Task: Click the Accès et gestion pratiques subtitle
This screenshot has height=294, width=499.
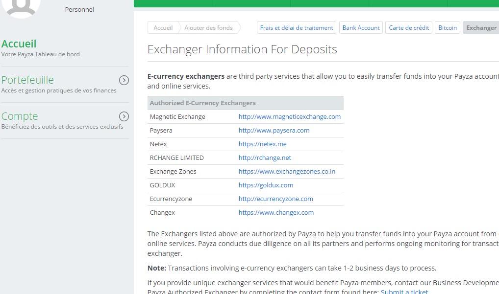Action: (x=59, y=90)
